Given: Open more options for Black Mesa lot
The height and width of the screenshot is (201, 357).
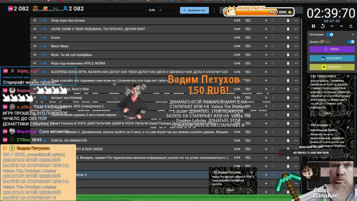Looking at the screenshot, I should point(296,46).
